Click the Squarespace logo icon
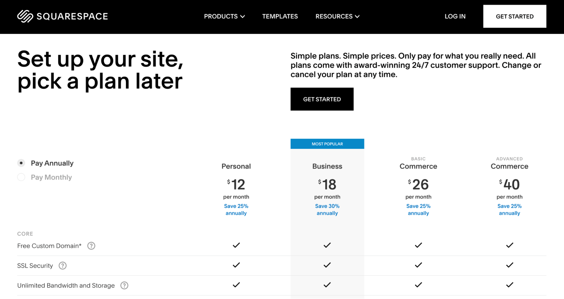564x299 pixels. 25,16
